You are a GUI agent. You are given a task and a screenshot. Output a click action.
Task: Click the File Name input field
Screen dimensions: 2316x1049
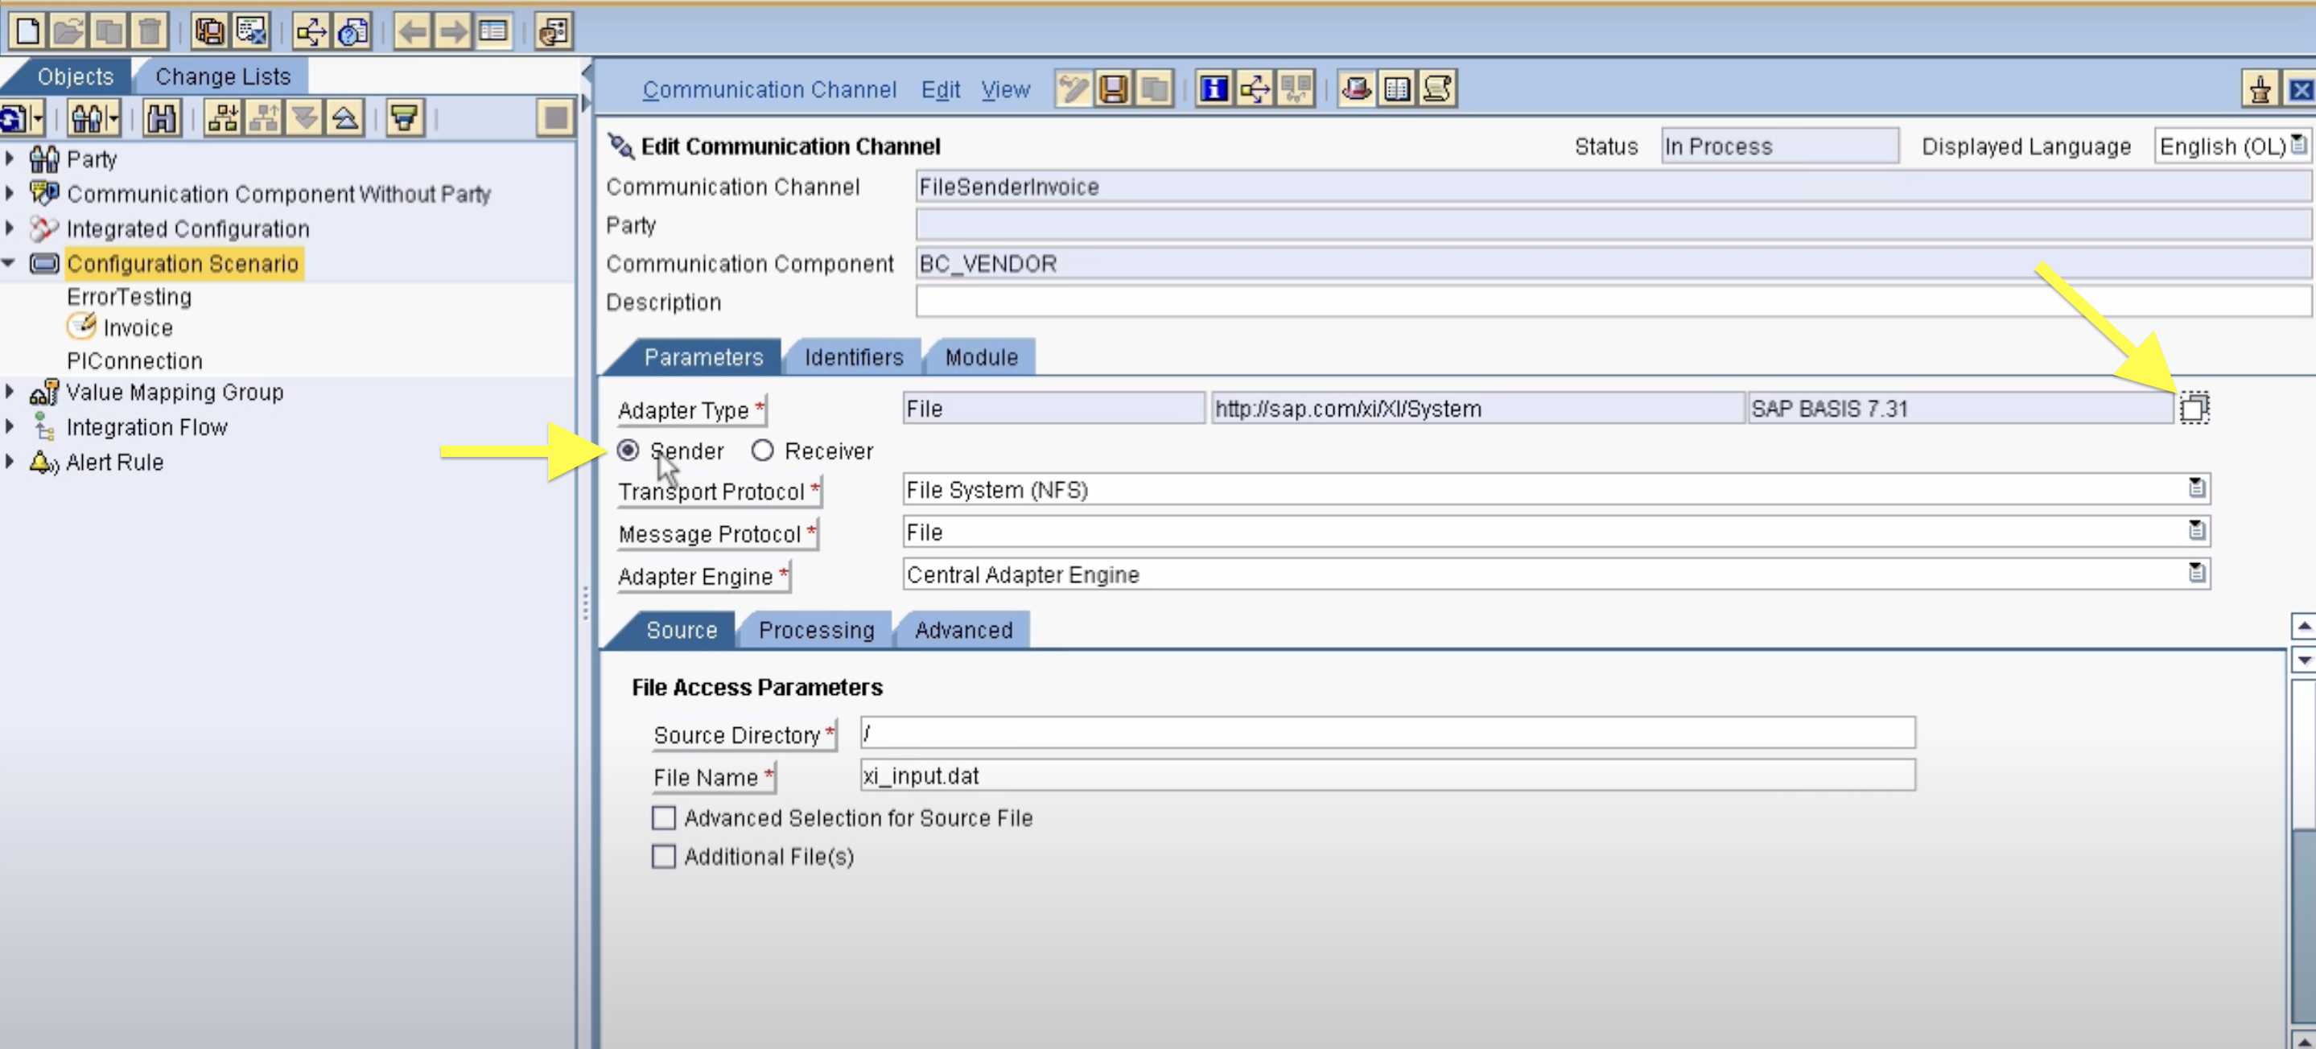click(1387, 775)
